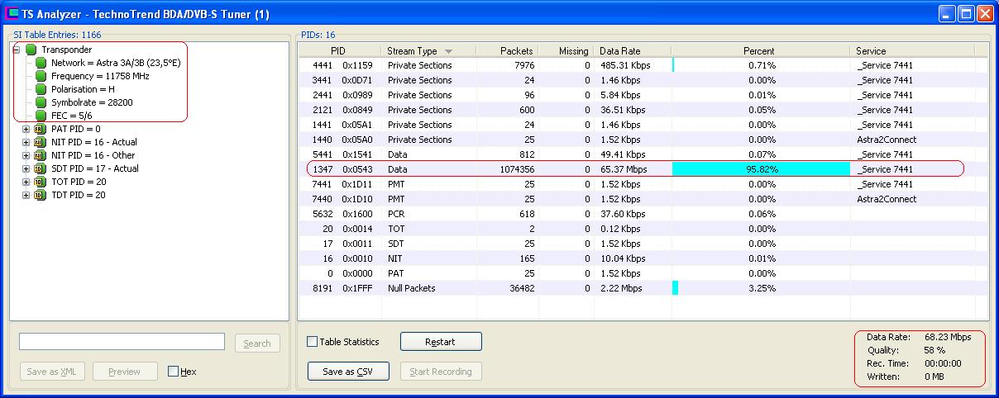
Task: Enable the Table Statistics checkbox
Action: (x=312, y=342)
